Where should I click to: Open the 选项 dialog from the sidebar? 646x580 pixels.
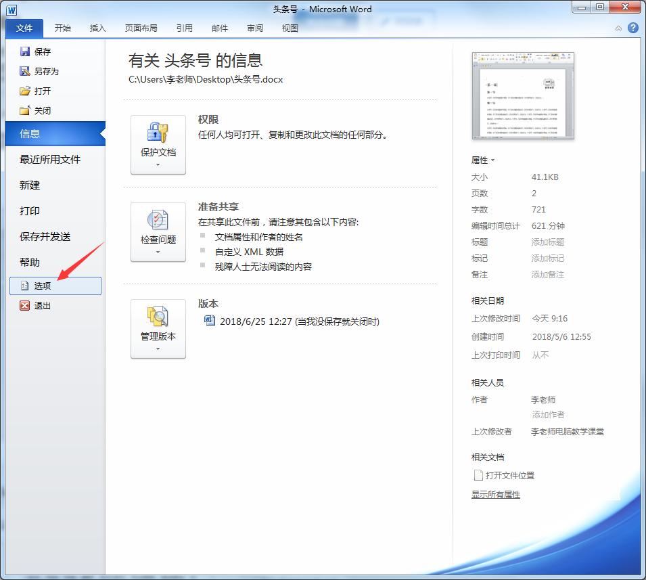(x=42, y=286)
